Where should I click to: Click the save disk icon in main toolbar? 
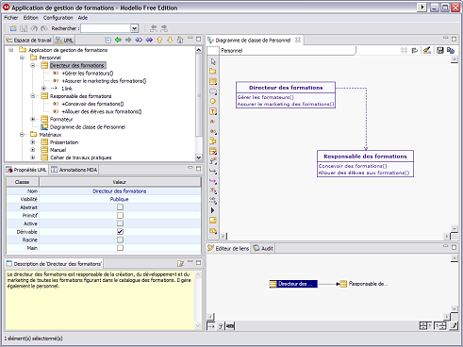tap(24, 28)
